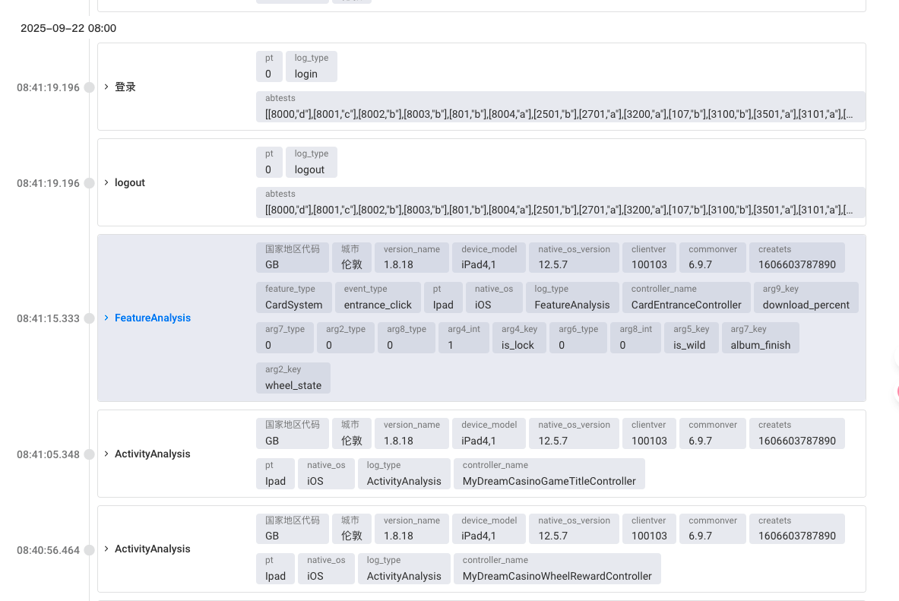Select the timeline dot beside the logout event

(89, 183)
